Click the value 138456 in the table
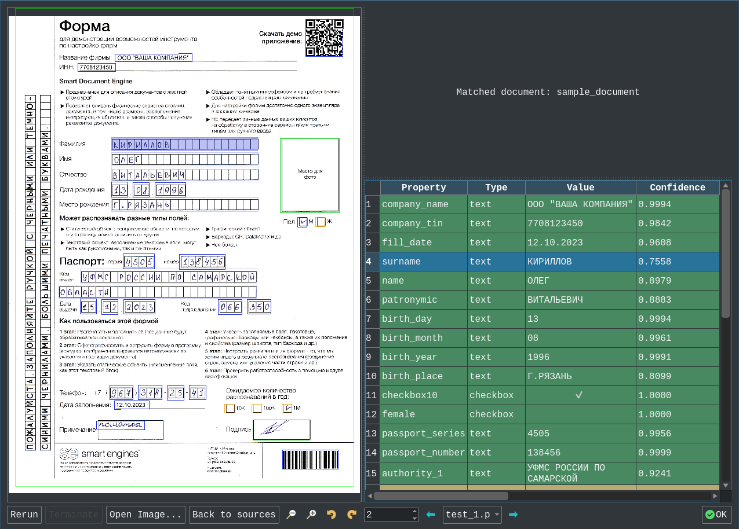 tap(581, 453)
